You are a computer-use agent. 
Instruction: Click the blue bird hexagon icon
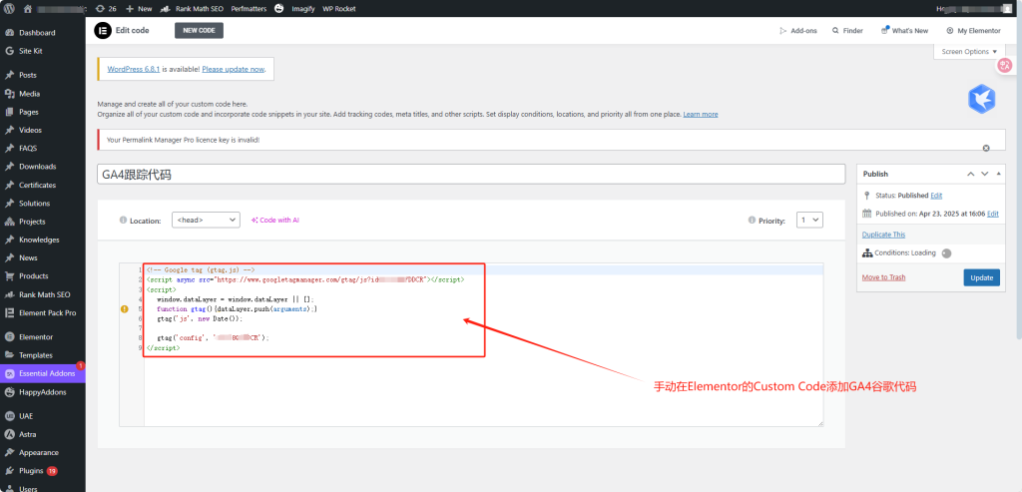[x=980, y=99]
